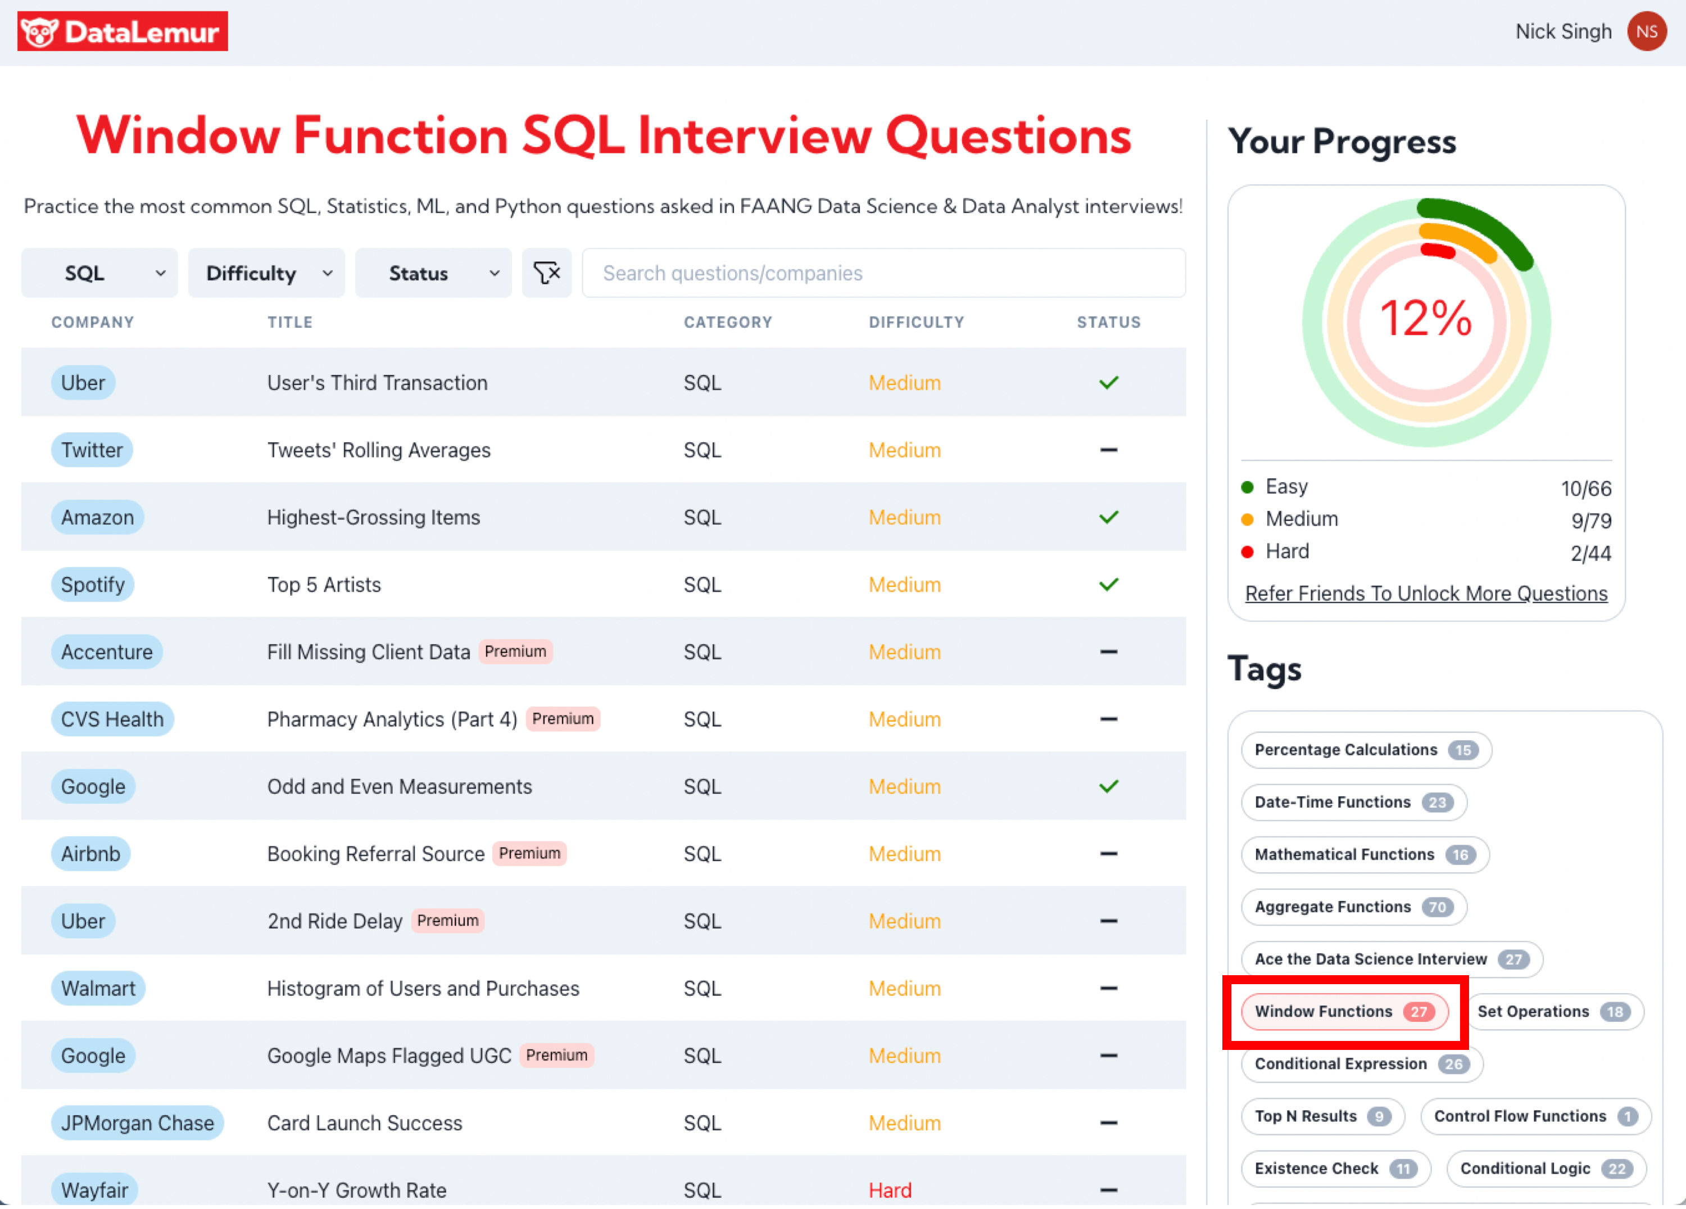
Task: Click the Walmart company tag
Action: (98, 988)
